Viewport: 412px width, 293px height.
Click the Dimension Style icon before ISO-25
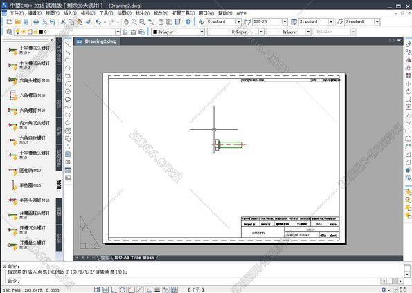(247, 22)
